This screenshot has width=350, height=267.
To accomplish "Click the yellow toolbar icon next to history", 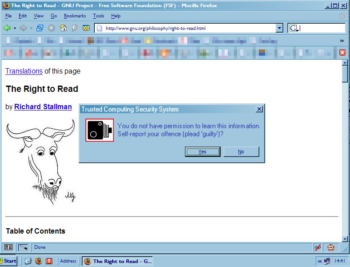I will pos(86,28).
